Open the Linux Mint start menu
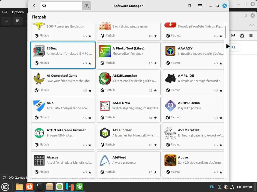 pos(5,187)
